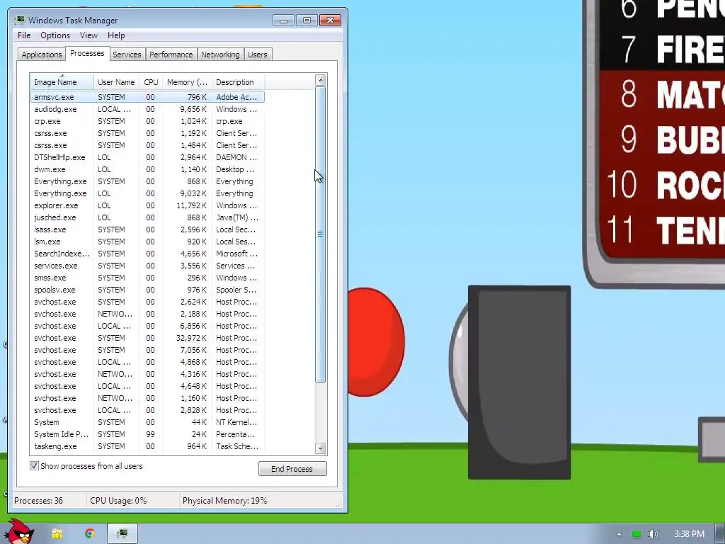725x544 pixels.
Task: Click the process list scrollbar thumb
Action: (x=321, y=234)
